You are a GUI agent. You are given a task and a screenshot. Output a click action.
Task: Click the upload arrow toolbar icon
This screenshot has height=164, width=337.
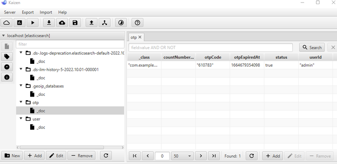click(x=92, y=22)
